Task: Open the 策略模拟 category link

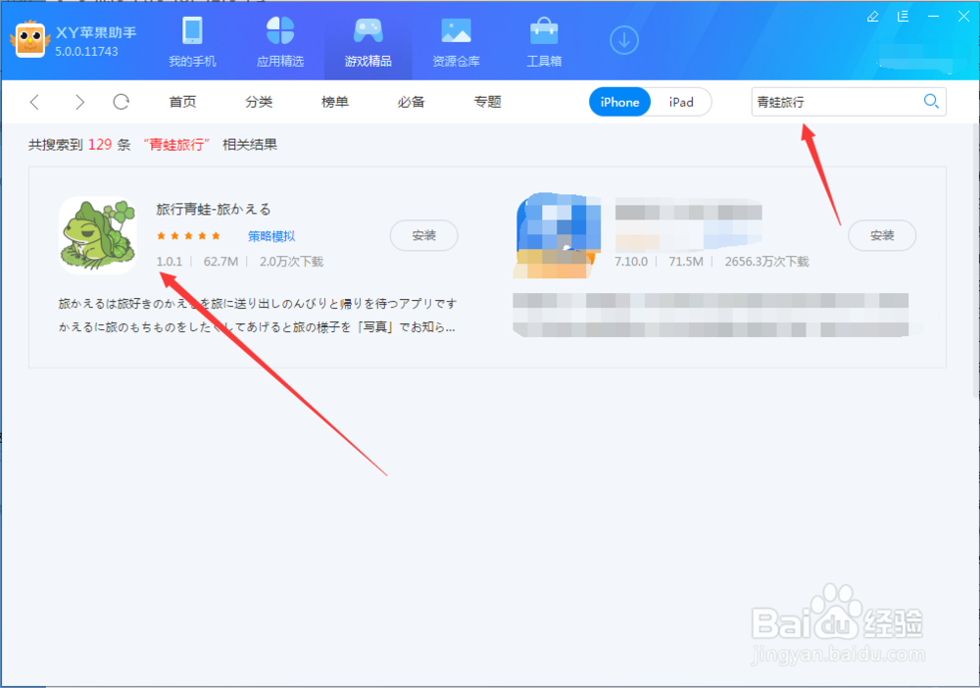Action: tap(271, 236)
